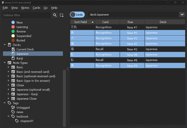This screenshot has height=128, width=187.
Task: Collapse the Note Types section
Action: (5, 63)
